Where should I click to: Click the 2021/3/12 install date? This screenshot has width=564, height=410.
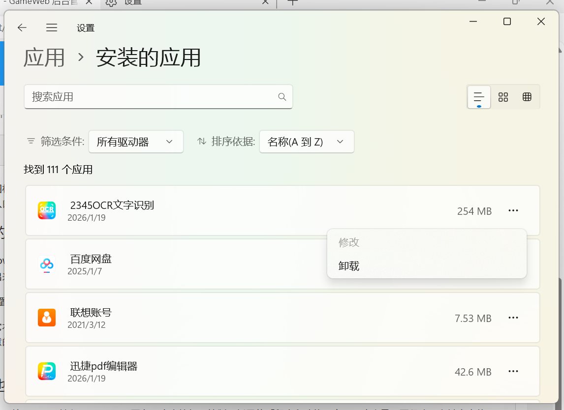coord(86,325)
